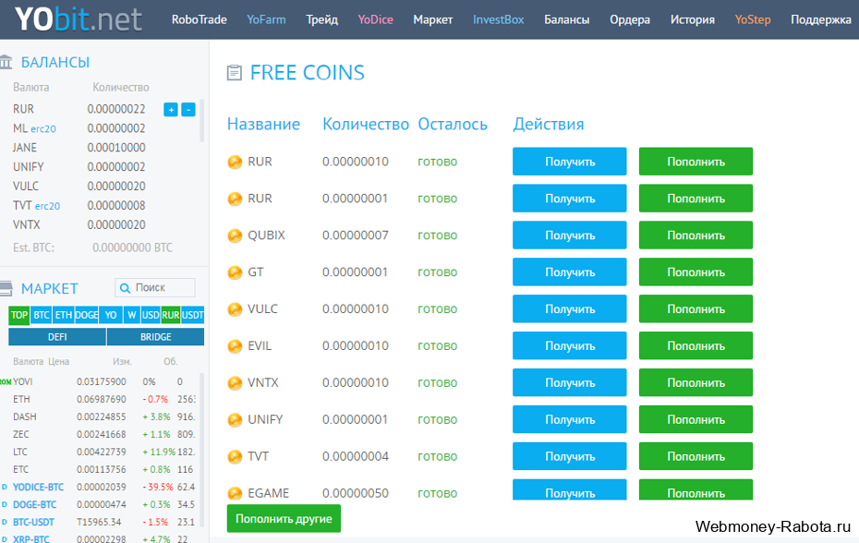Click Получить for EGAME
859x543 pixels.
570,489
